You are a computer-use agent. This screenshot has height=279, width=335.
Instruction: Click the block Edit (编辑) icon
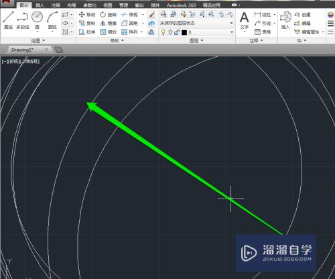[x=303, y=23]
